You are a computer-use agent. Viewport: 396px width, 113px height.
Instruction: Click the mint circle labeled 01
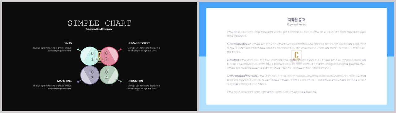click(89, 56)
